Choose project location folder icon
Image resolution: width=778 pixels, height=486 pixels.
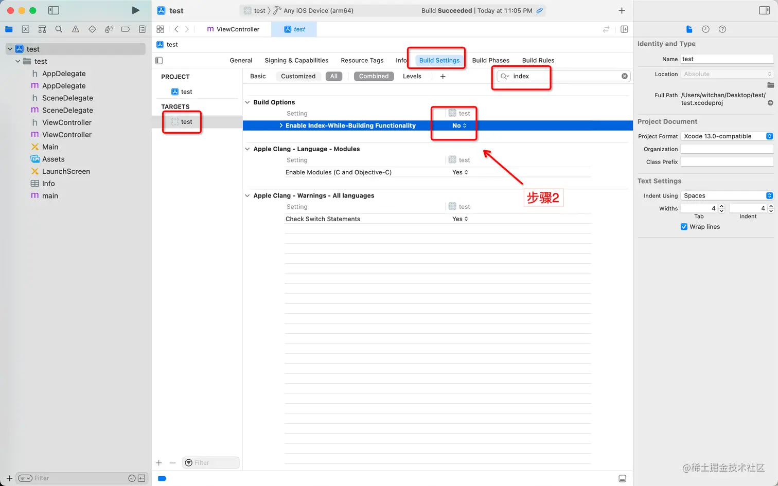coord(770,85)
